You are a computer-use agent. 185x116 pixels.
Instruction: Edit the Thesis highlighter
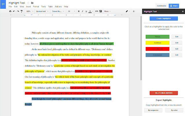(177, 37)
